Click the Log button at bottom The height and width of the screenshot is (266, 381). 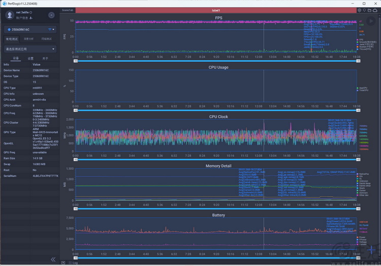75,263
